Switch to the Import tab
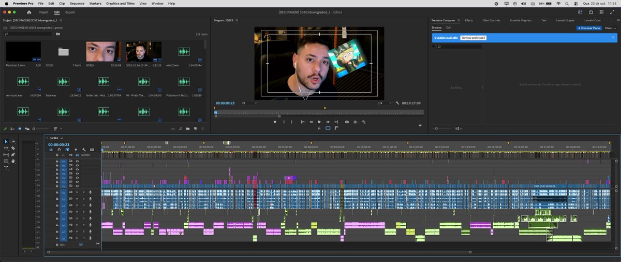 click(x=43, y=12)
